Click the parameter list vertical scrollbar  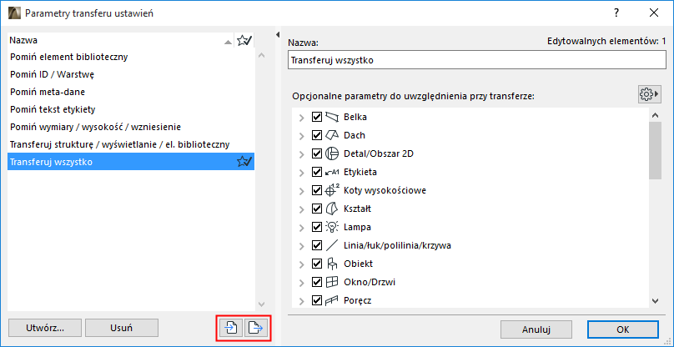point(655,209)
